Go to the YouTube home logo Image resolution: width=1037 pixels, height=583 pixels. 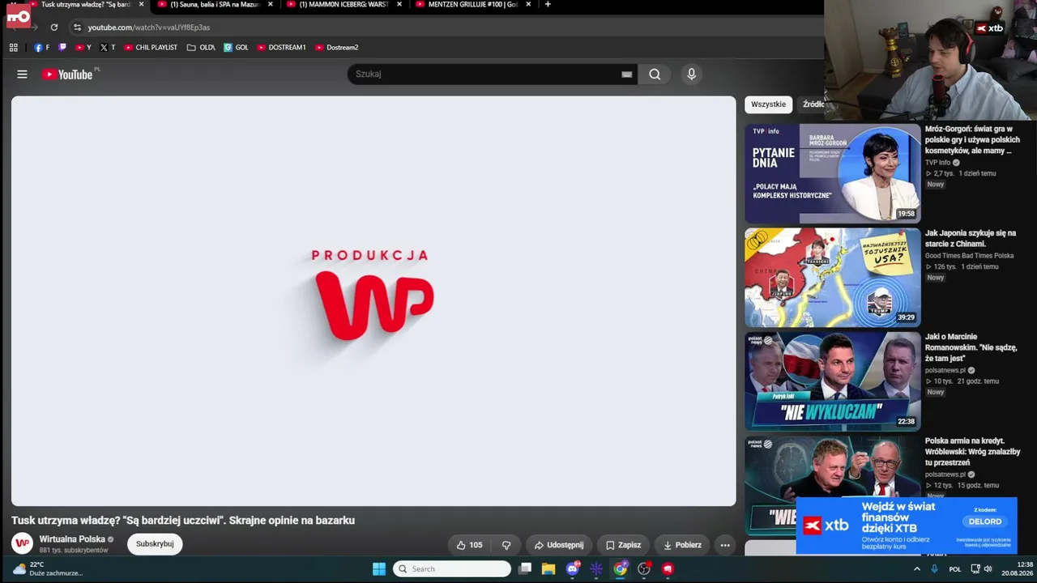(68, 74)
